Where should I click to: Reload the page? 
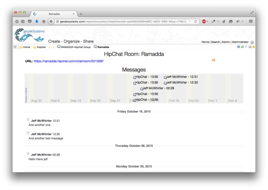196,22
